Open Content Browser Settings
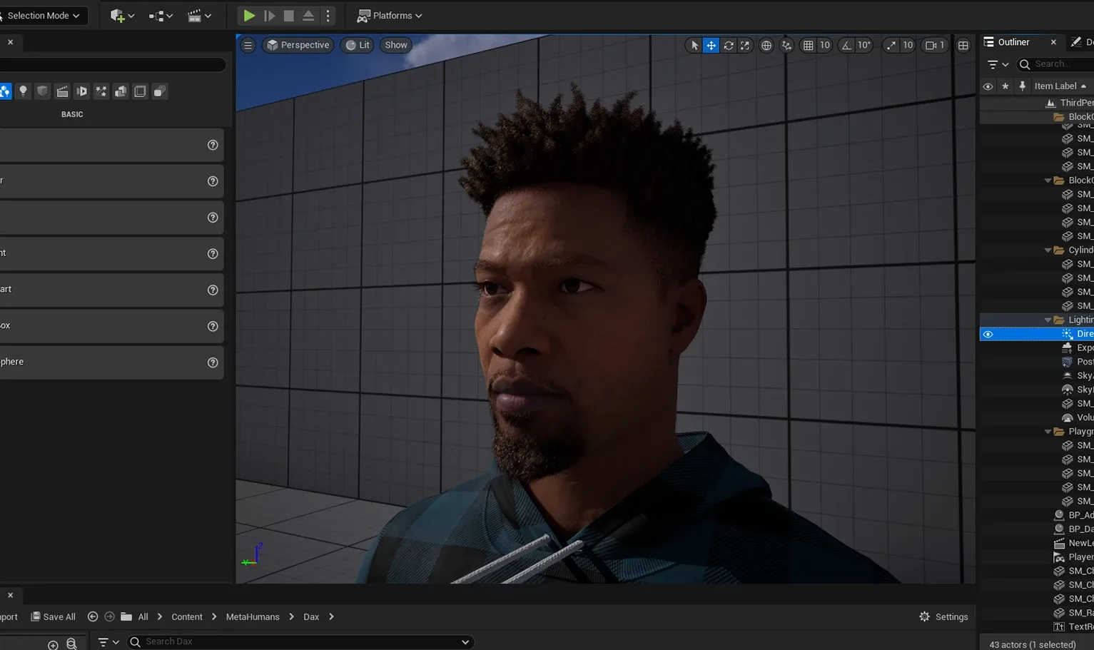 (943, 616)
